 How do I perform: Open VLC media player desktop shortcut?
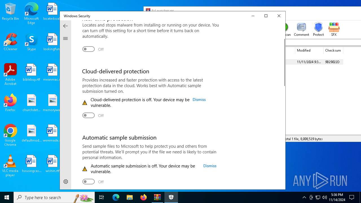(10, 166)
